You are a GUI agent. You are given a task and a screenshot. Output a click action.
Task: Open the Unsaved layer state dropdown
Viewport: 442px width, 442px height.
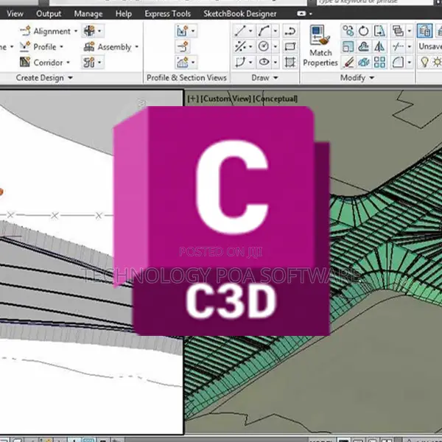(x=430, y=46)
